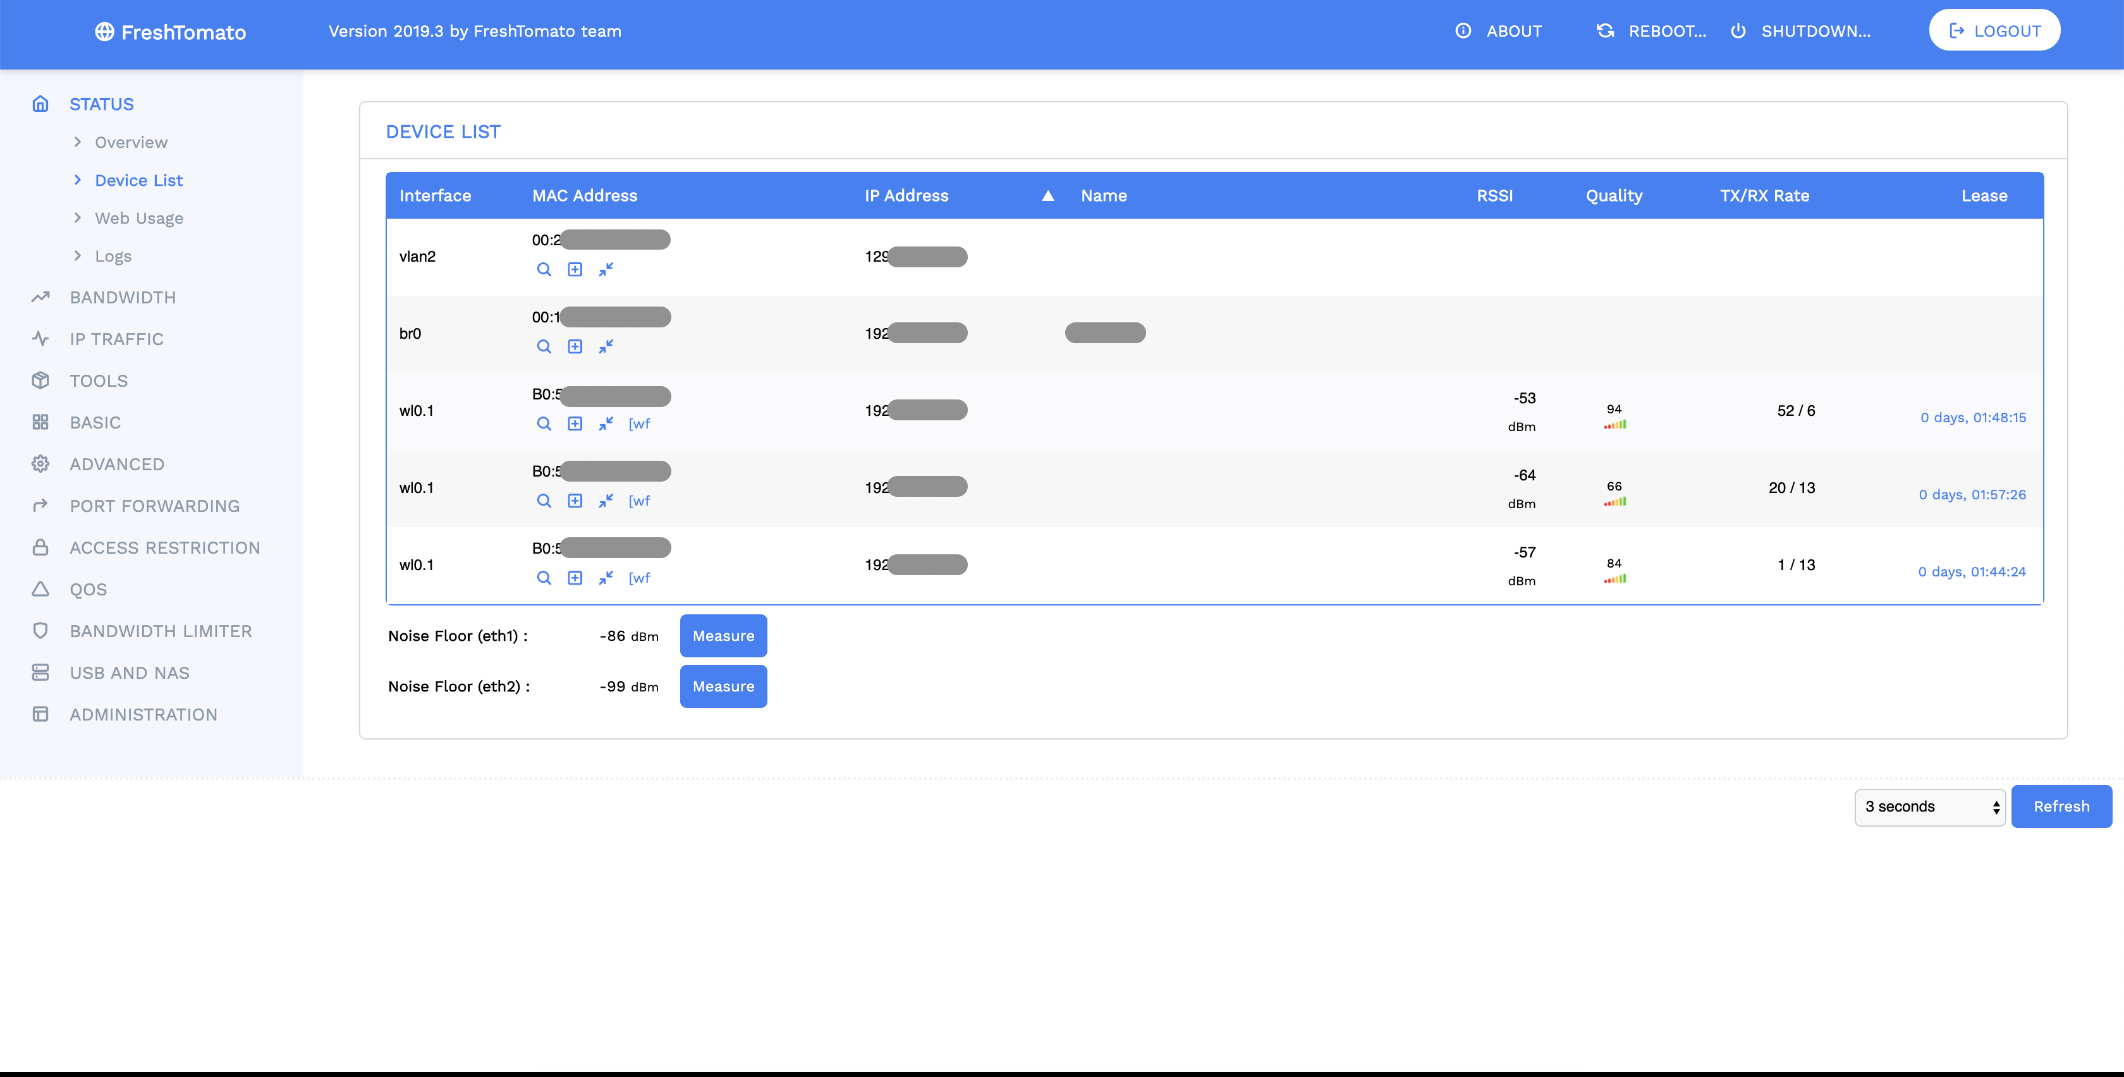
Task: Toggle IP Address column sort arrow
Action: [x=1047, y=195]
